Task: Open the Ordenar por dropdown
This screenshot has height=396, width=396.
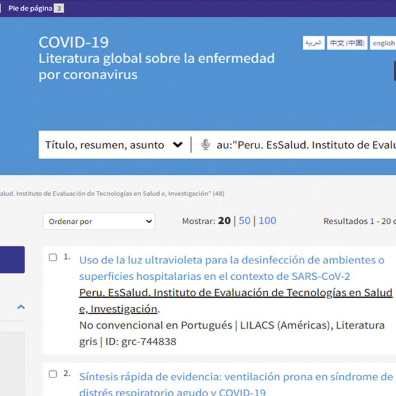Action: coord(99,222)
